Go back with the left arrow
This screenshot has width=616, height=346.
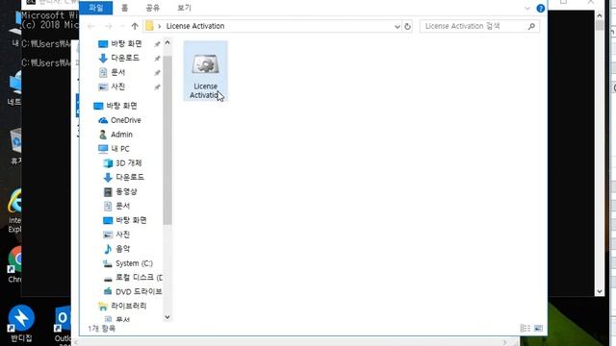click(91, 26)
